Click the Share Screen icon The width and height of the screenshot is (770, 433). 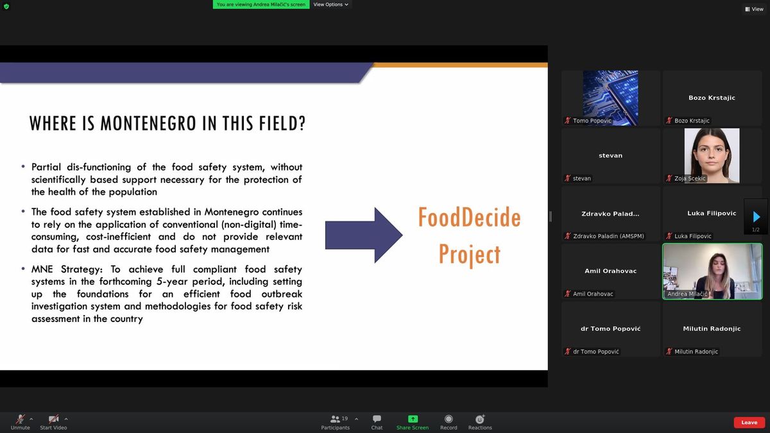412,421
